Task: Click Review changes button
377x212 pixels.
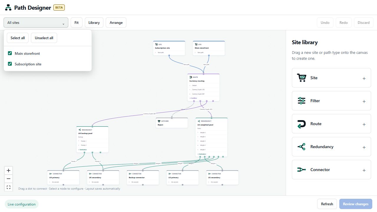Action: click(x=356, y=204)
